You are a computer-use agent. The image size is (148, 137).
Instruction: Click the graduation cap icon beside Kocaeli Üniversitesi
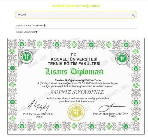pos(36,32)
